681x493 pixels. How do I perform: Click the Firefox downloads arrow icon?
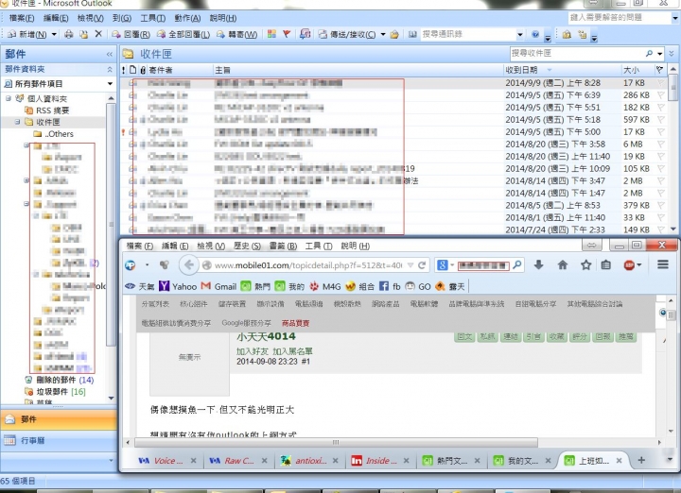(538, 264)
